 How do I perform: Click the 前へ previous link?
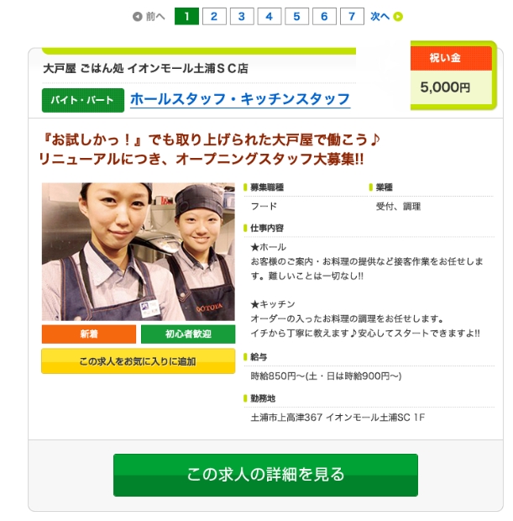click(155, 16)
